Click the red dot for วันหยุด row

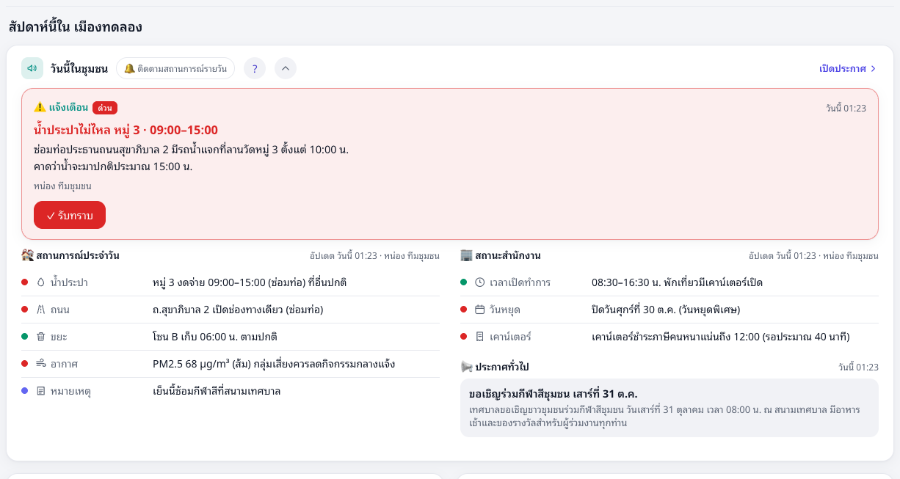pos(463,310)
